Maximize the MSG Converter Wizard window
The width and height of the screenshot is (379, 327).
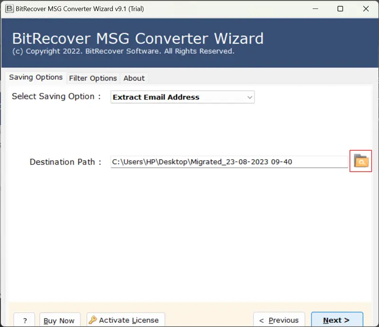[x=340, y=9]
